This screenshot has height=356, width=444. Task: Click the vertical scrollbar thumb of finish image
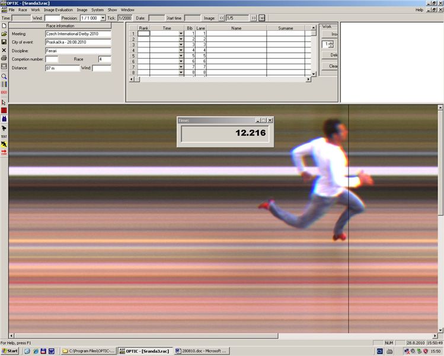pos(440,163)
